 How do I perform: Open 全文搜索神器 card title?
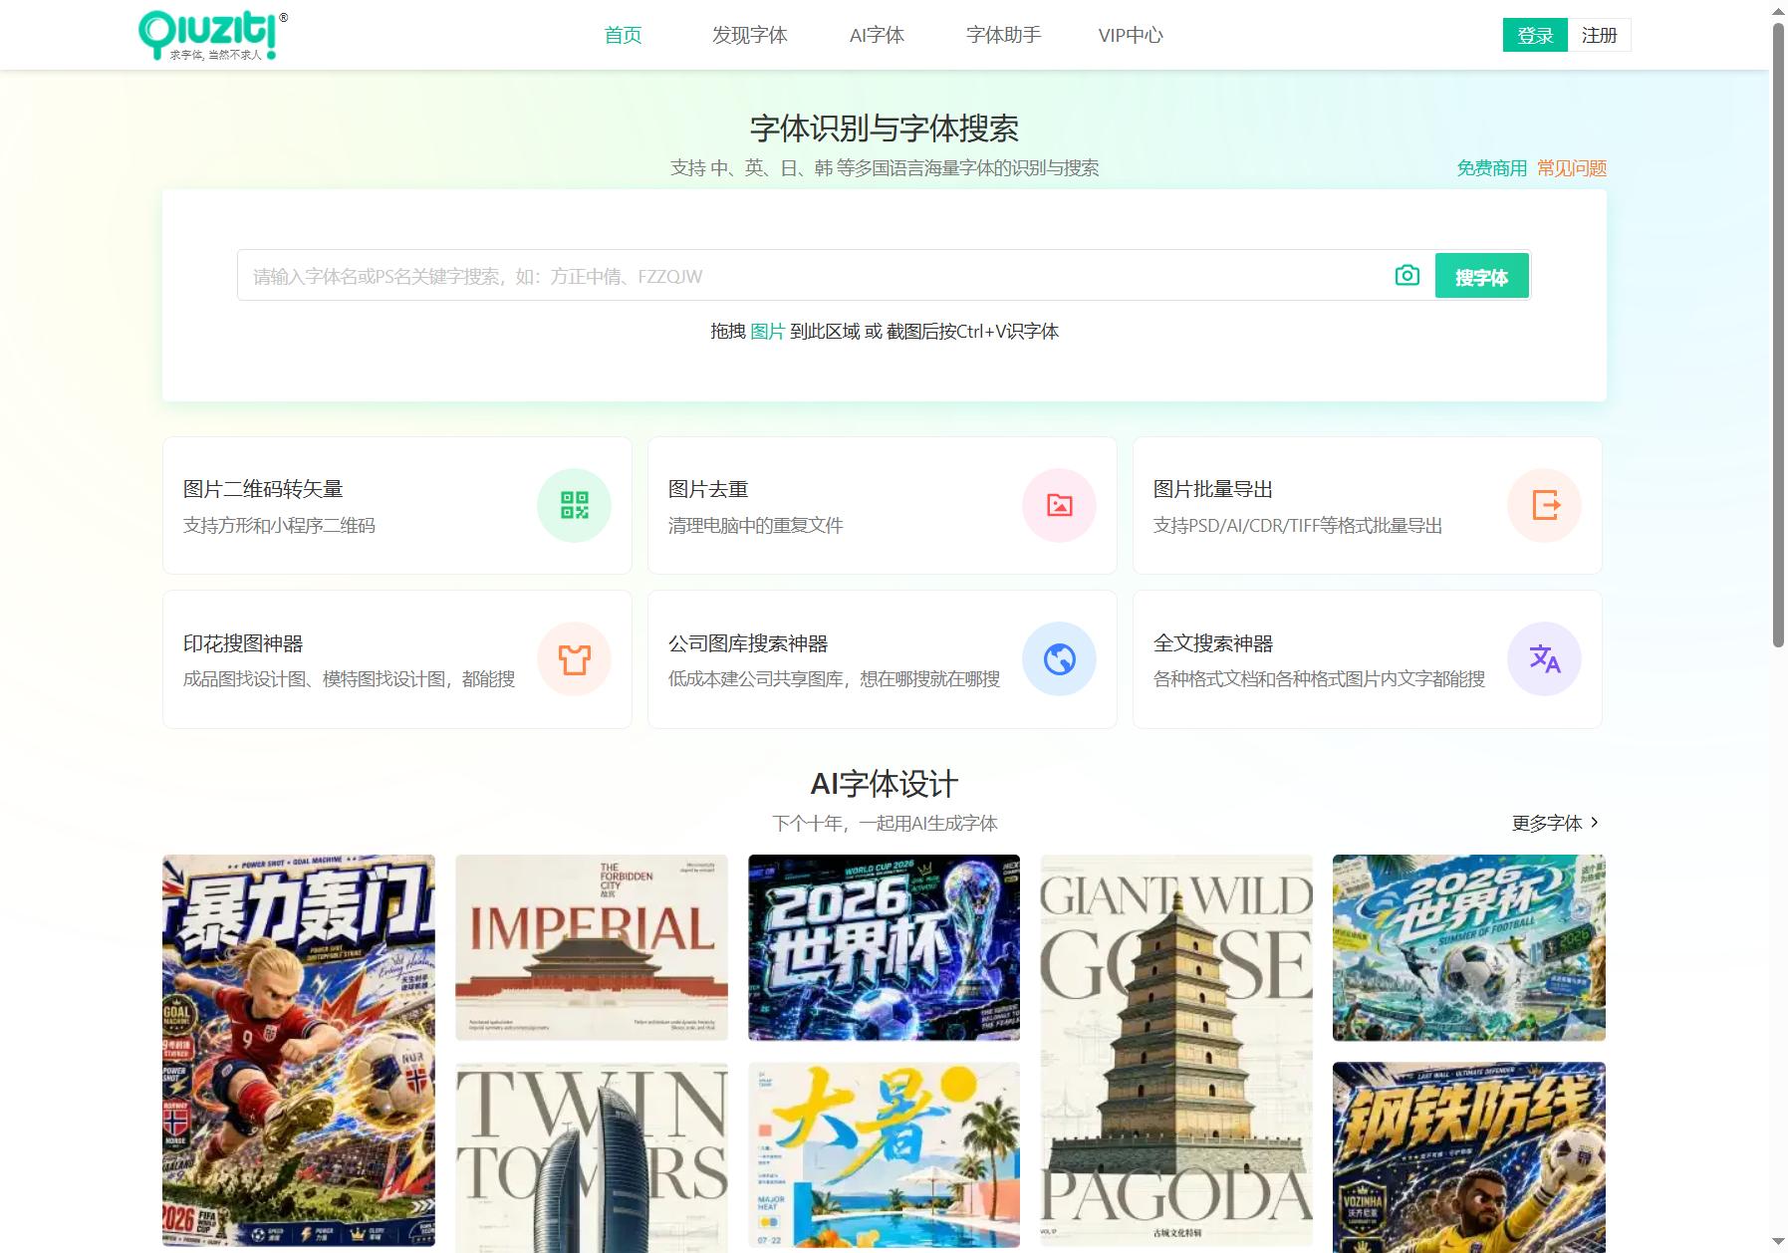click(1213, 643)
